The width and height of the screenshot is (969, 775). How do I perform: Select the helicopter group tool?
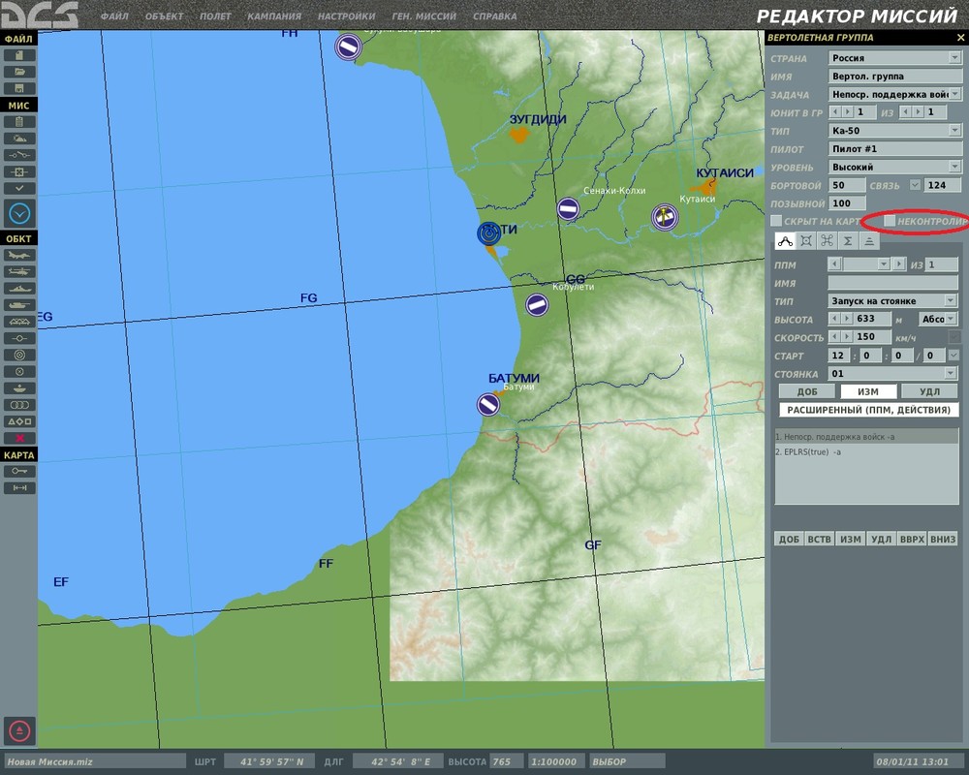[19, 271]
